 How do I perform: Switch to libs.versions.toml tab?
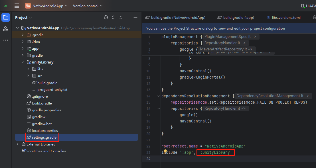pyautogui.click(x=283, y=17)
